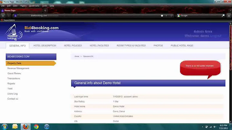Viewport: 232px width, 130px height.
Task: Open the History menu
Action: [24, 6]
